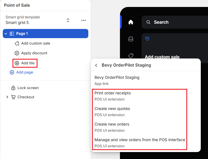This screenshot has height=159, width=208.
Task: Click the Smart grid 5 template name
Action: (17, 23)
